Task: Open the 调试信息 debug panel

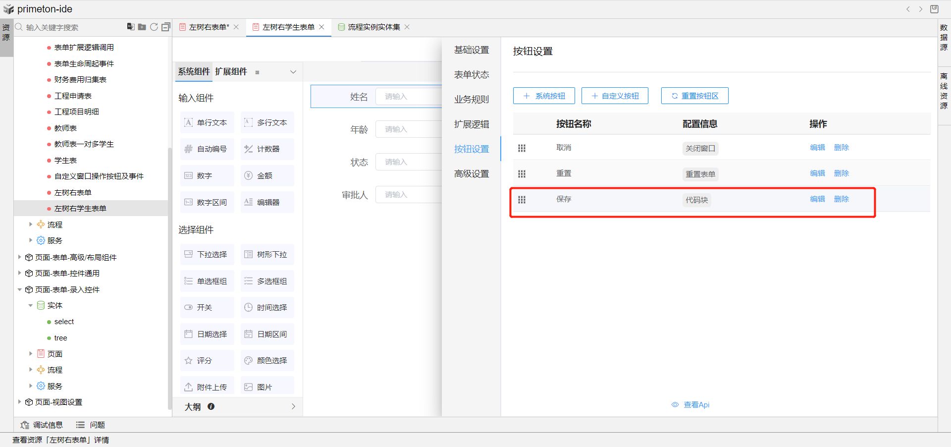Action: point(42,425)
